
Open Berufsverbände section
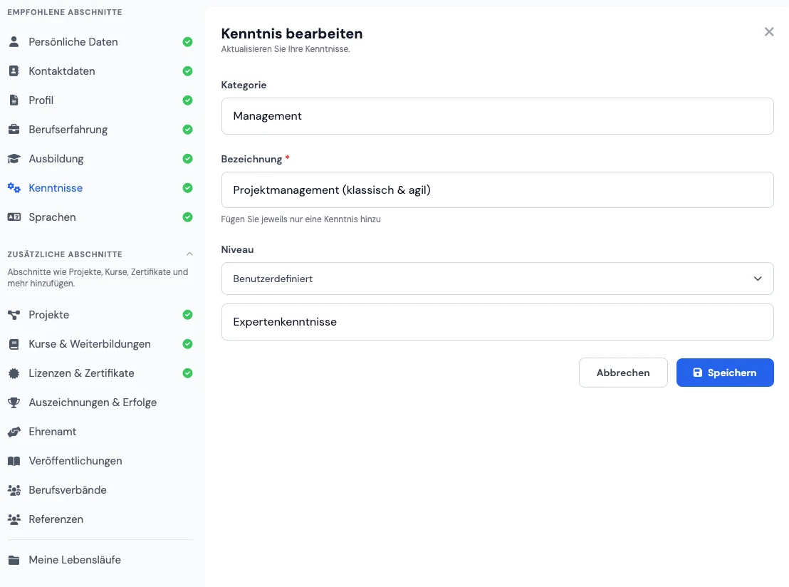coord(100,490)
